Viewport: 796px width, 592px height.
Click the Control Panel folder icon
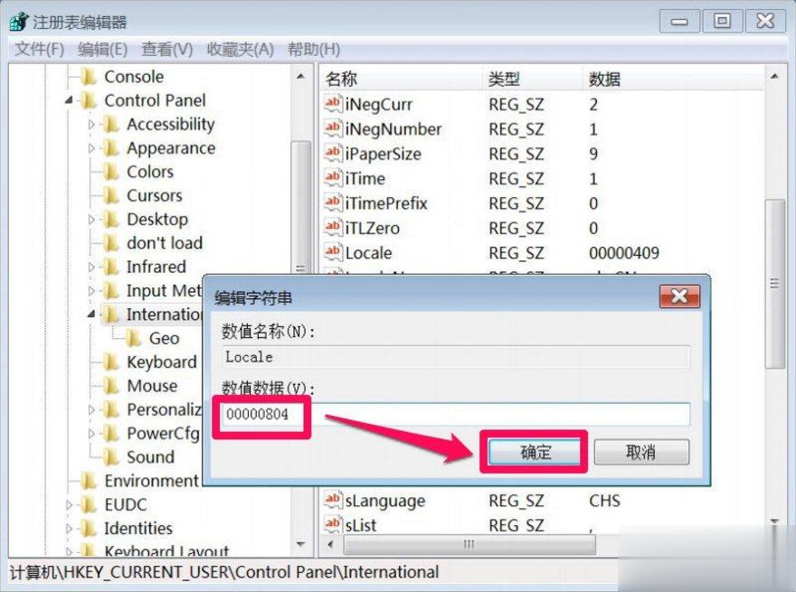[90, 100]
